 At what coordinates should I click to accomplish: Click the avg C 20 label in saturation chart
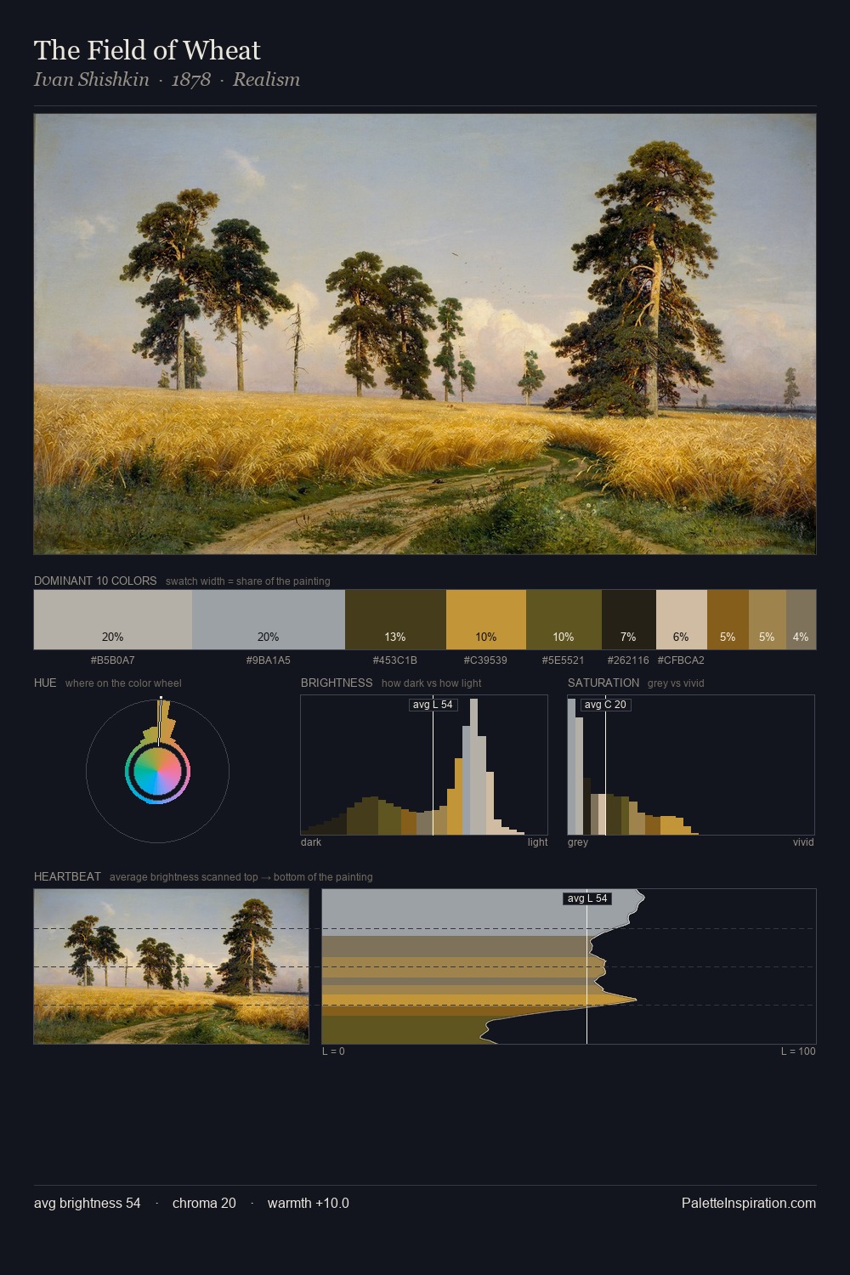[605, 705]
